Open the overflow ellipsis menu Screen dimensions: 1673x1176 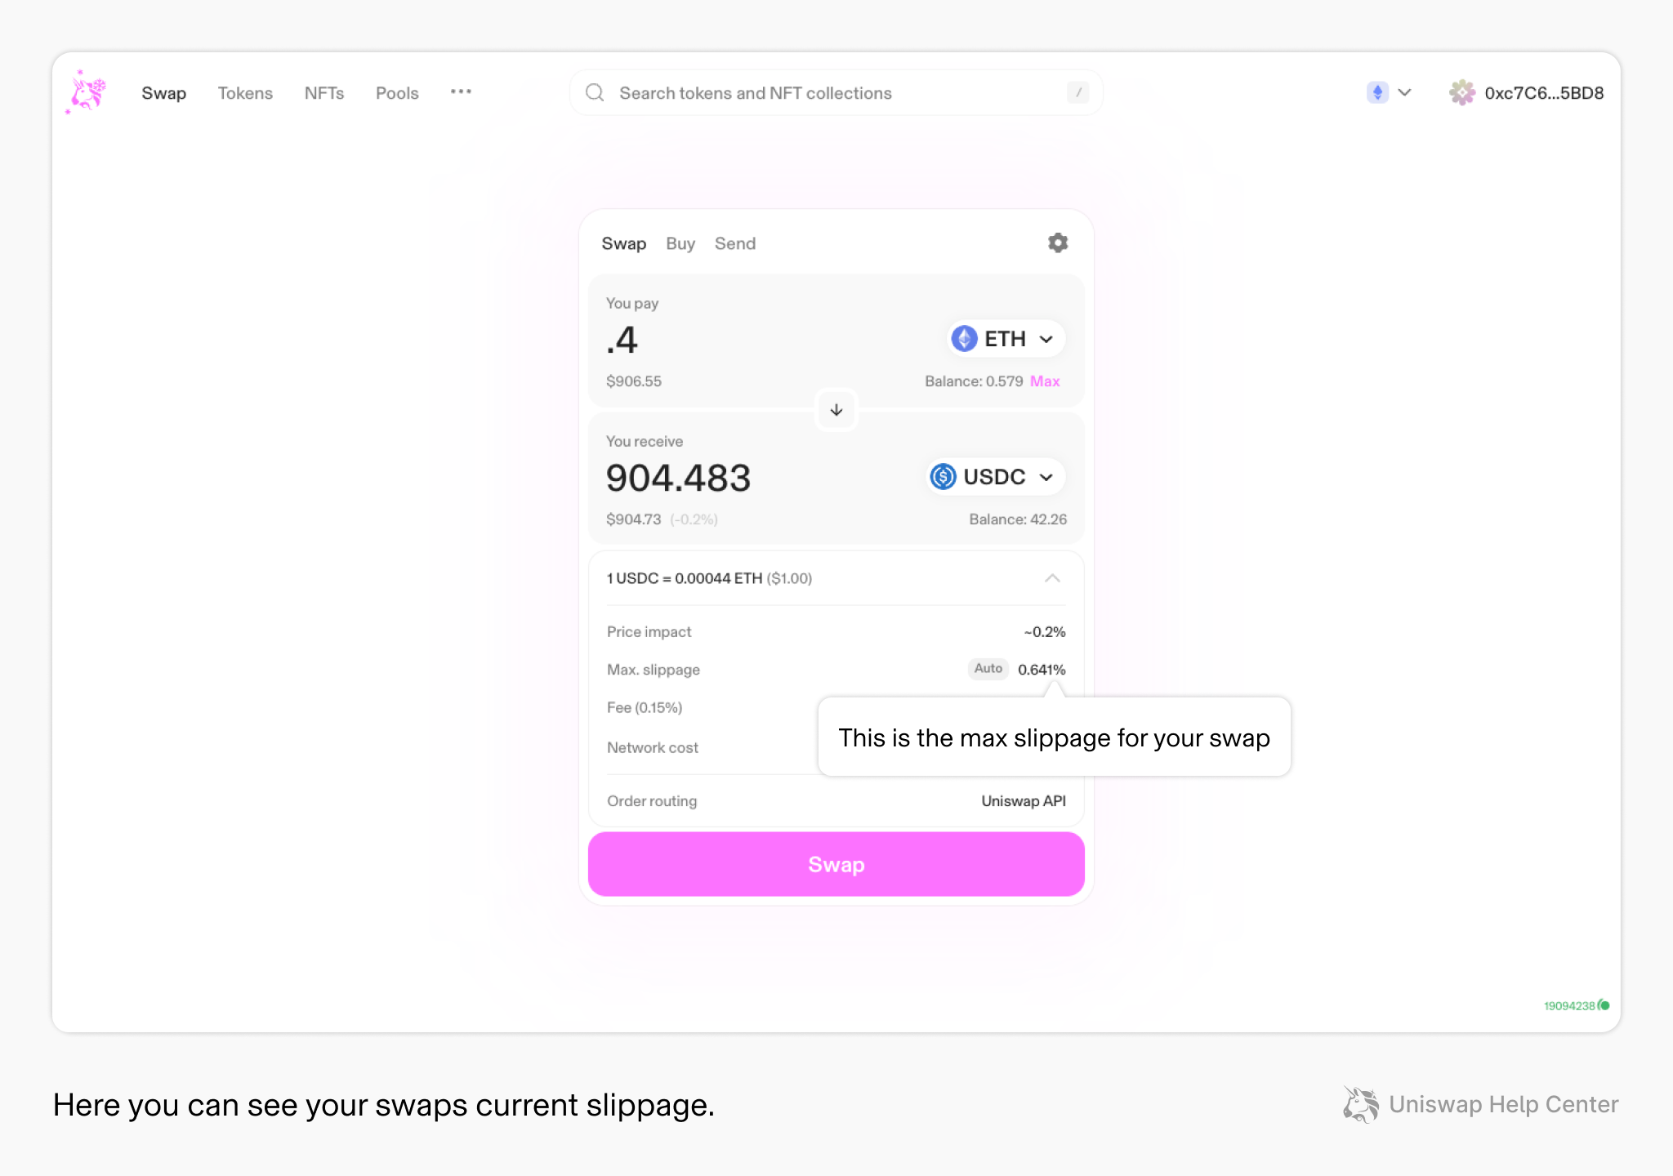tap(461, 92)
